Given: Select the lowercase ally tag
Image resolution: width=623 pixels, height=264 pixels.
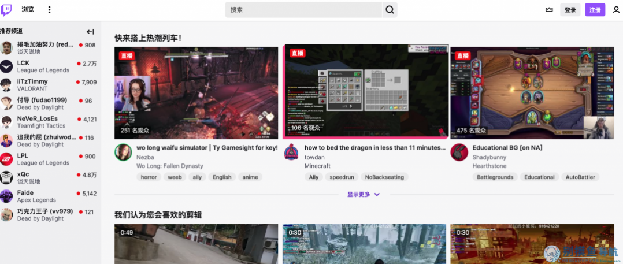Looking at the screenshot, I should pyautogui.click(x=197, y=177).
